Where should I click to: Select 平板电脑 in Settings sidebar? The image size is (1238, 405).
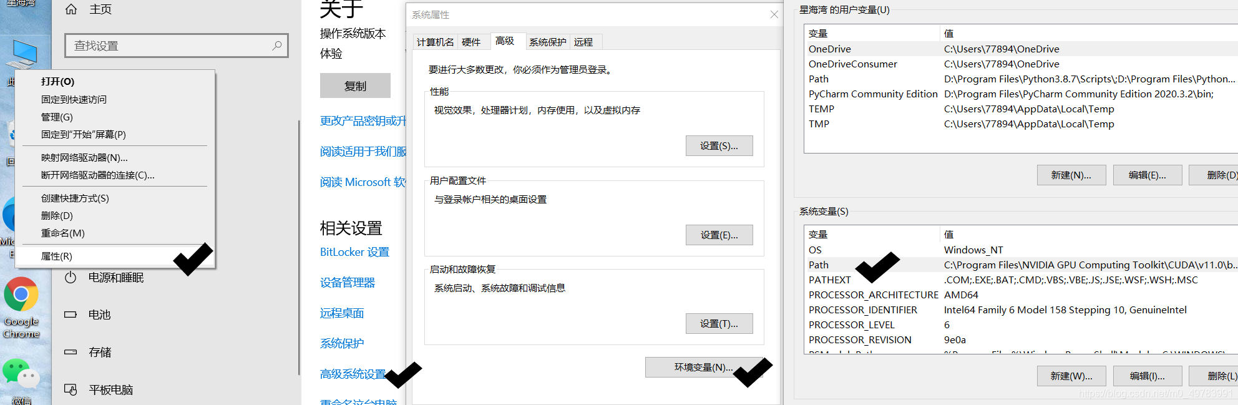click(111, 389)
